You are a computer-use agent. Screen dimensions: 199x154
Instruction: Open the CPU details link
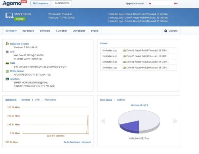[x=12, y=52]
